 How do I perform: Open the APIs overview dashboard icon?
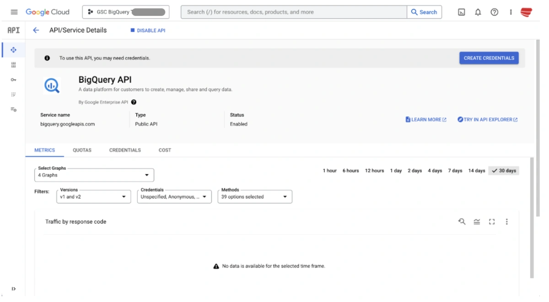point(14,49)
